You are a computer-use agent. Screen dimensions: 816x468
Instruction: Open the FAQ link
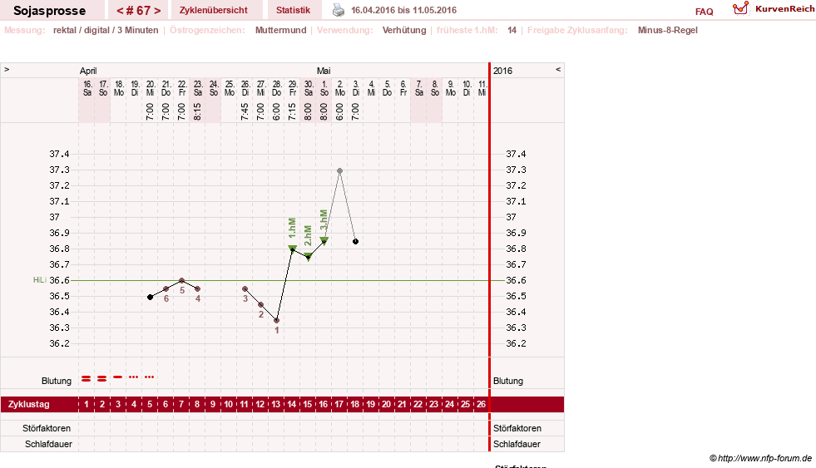tap(704, 12)
